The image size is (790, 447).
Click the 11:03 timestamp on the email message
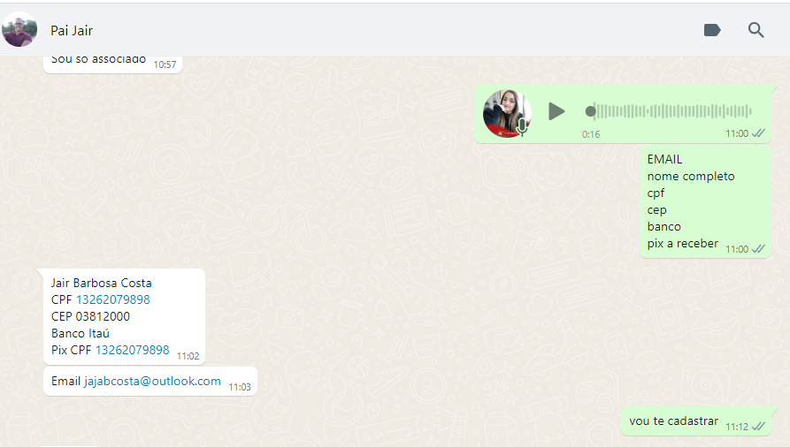(240, 387)
